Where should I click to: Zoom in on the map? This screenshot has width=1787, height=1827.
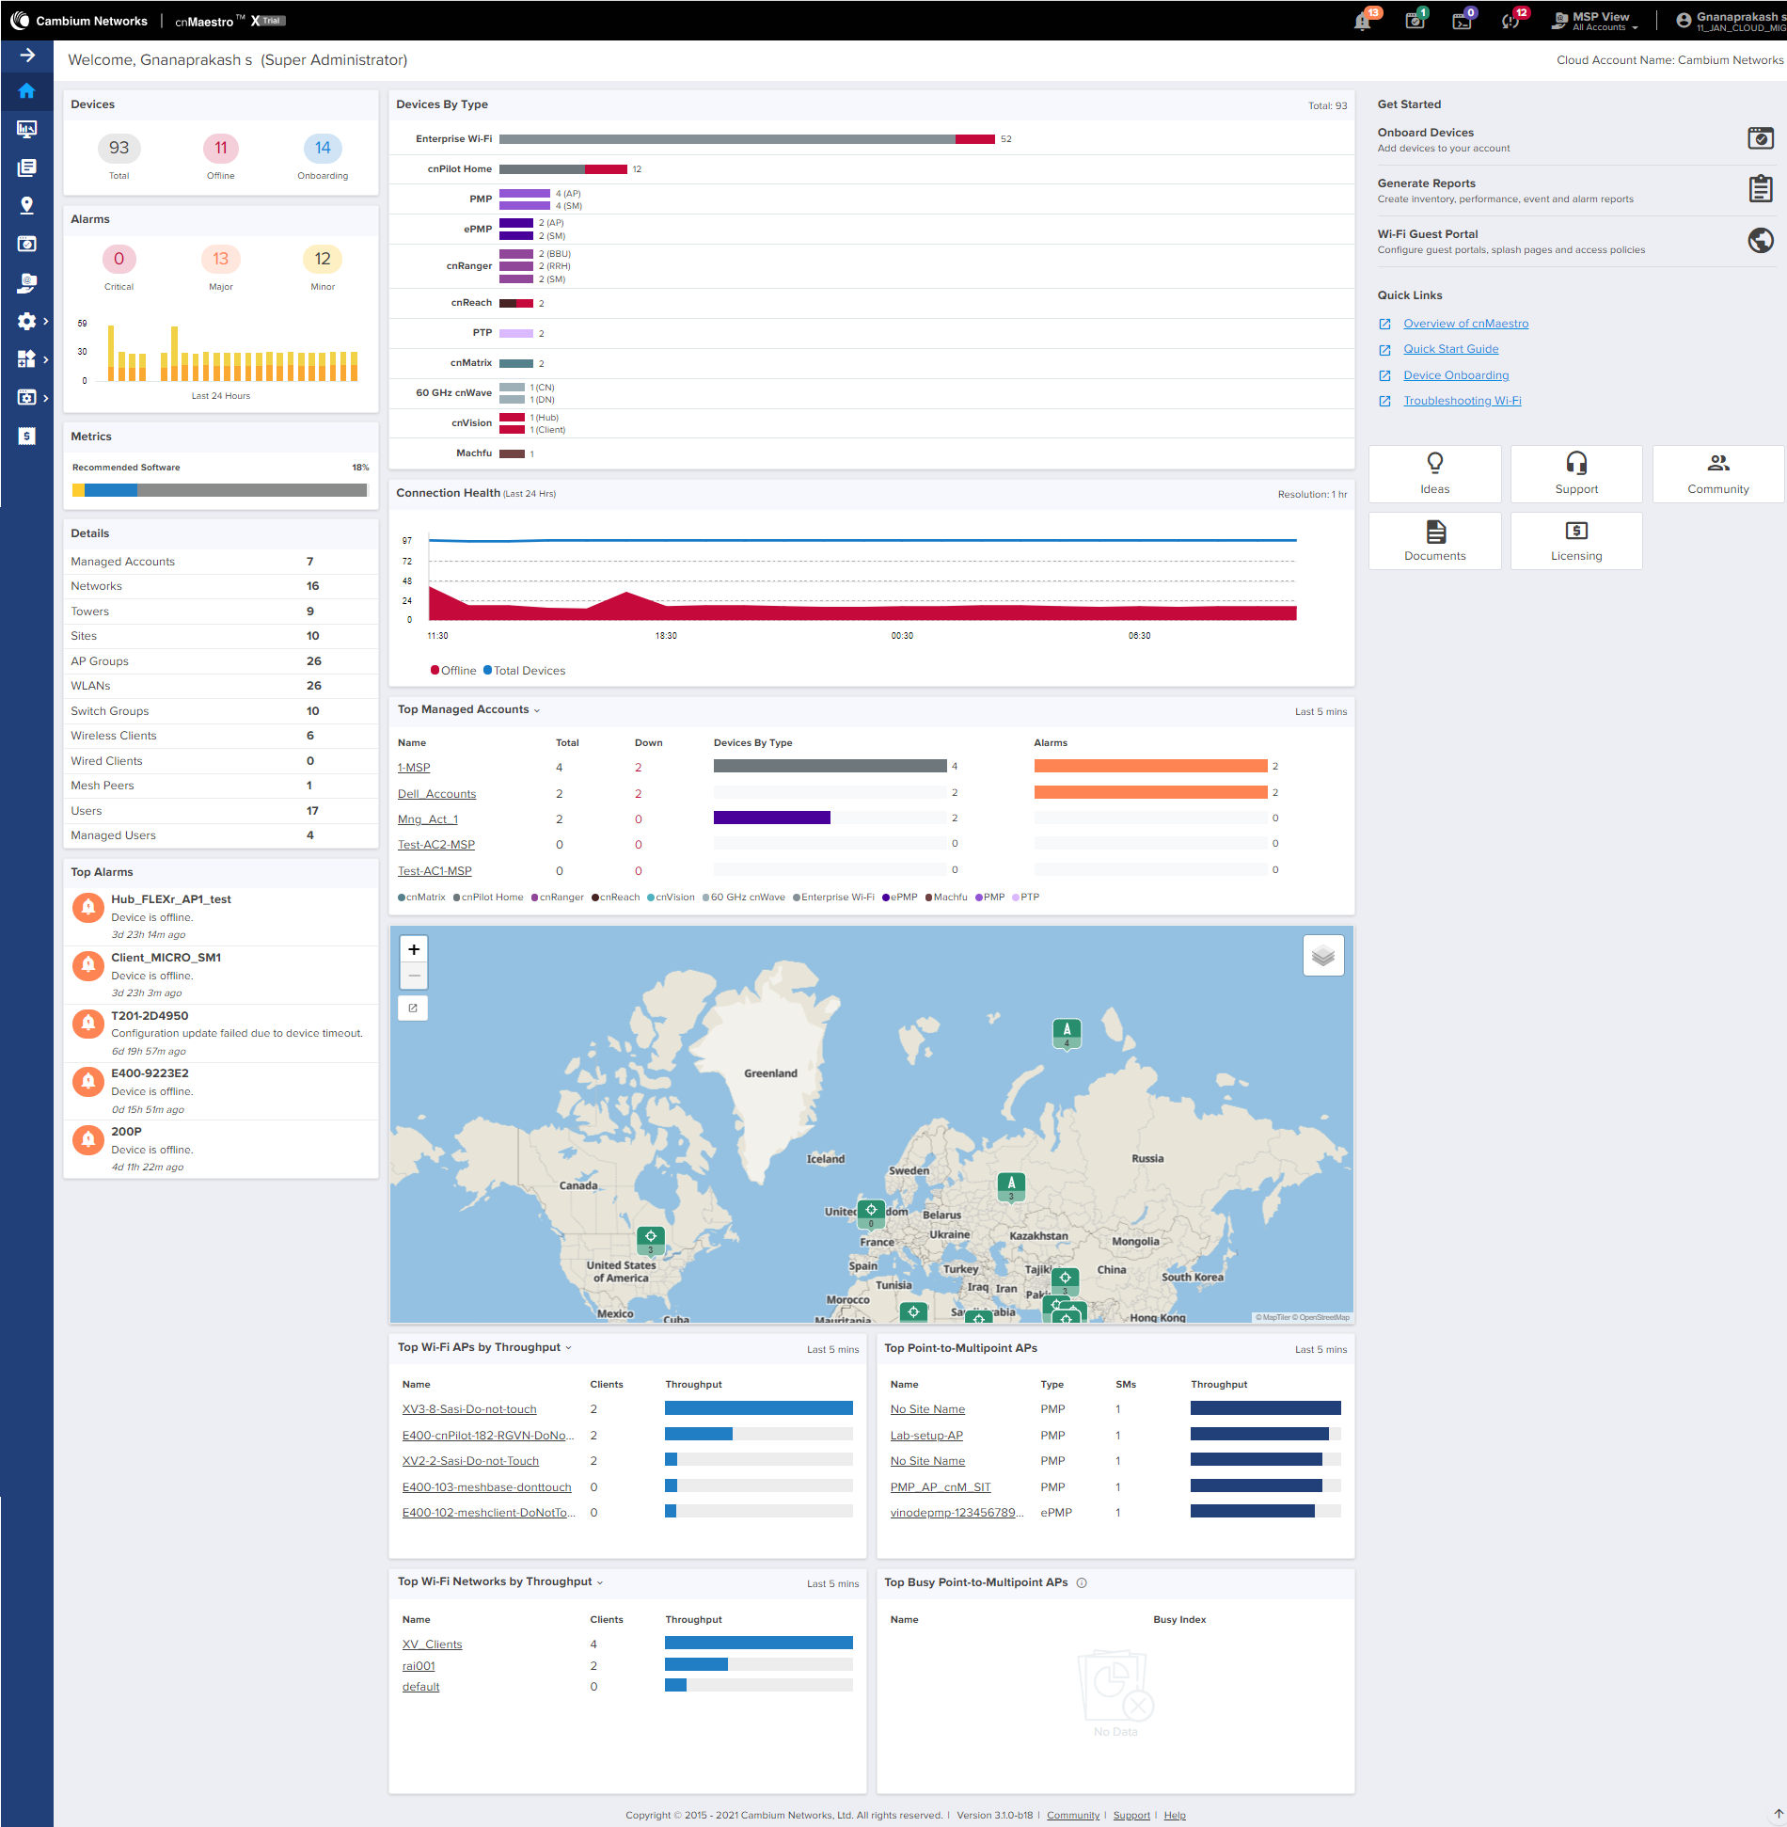(414, 949)
